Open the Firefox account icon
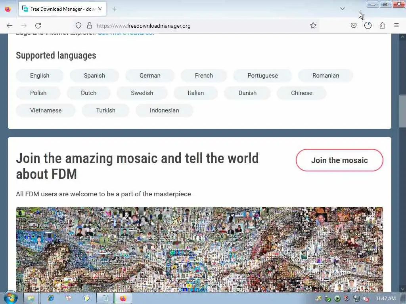 tap(368, 25)
